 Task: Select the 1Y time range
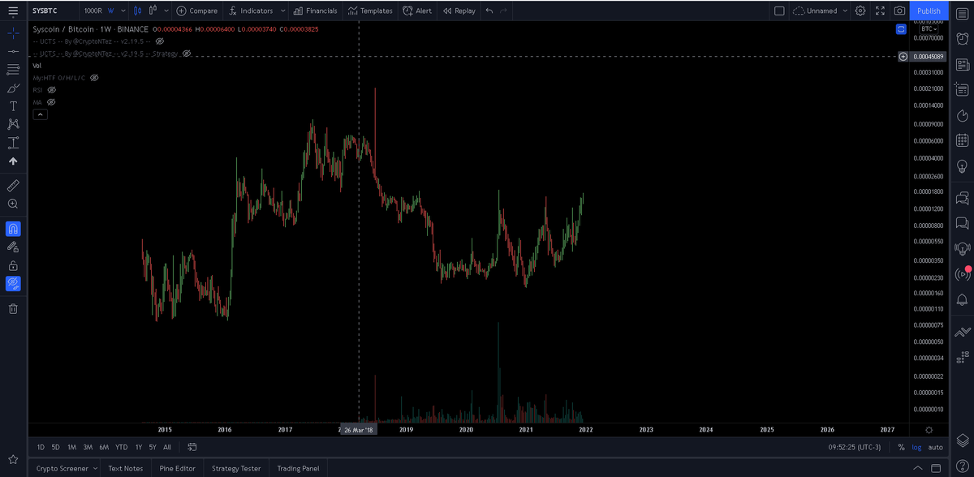tap(139, 447)
